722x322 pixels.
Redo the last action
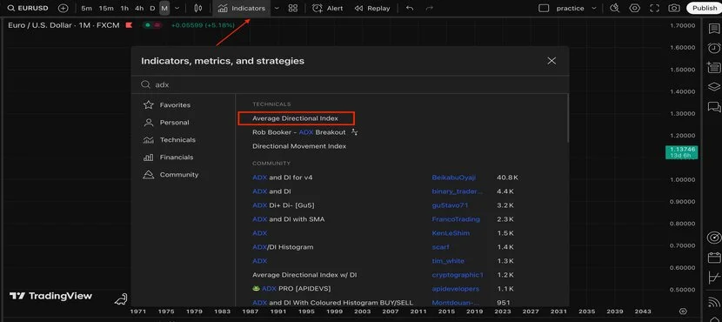(x=429, y=9)
